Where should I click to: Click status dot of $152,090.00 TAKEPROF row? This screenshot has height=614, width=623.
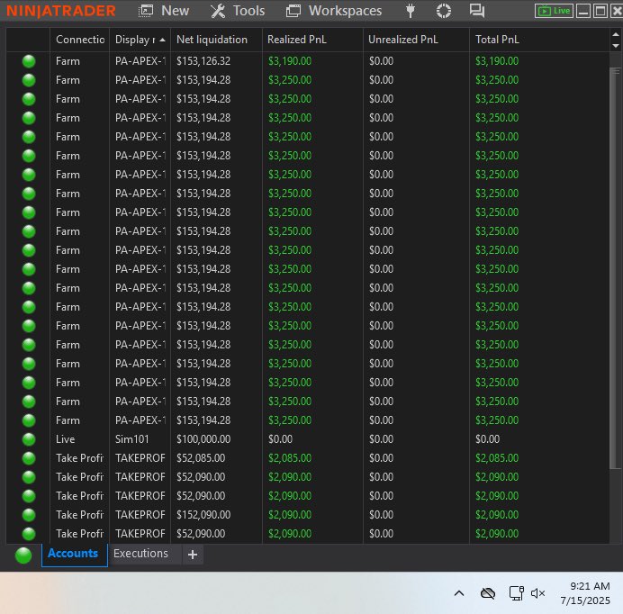(x=29, y=515)
